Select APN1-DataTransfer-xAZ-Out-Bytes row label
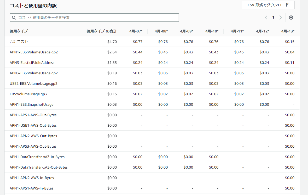Viewport: 308px width, 195px height. [39, 167]
